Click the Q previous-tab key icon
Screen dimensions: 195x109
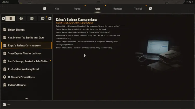tap(44, 9)
